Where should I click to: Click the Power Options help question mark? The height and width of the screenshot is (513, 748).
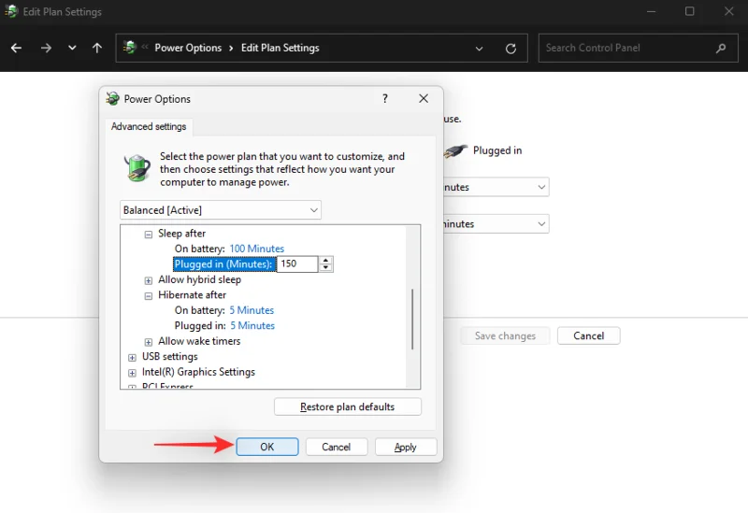pyautogui.click(x=385, y=98)
